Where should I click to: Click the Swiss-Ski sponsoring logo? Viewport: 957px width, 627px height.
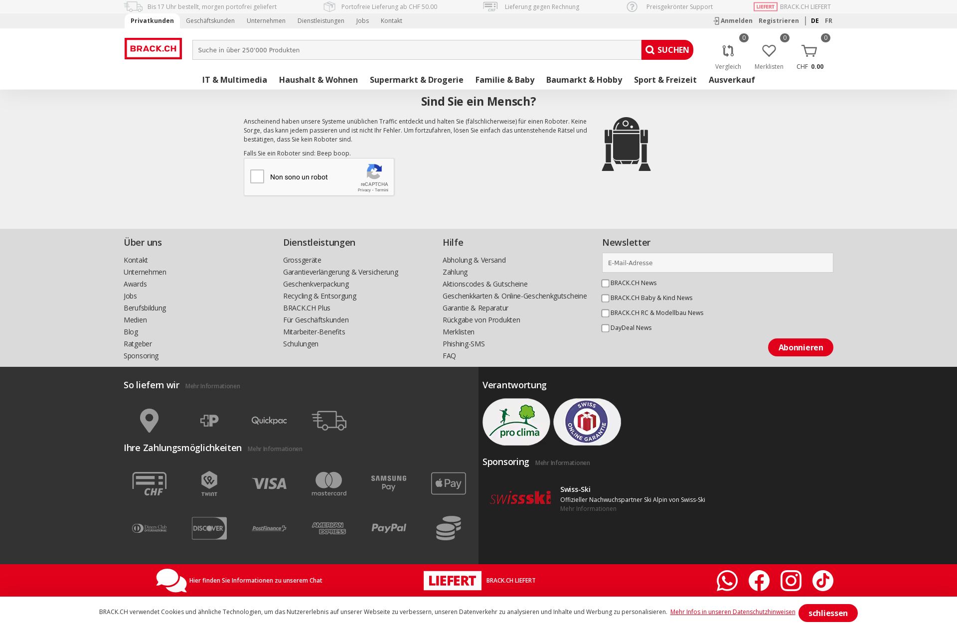tap(520, 497)
